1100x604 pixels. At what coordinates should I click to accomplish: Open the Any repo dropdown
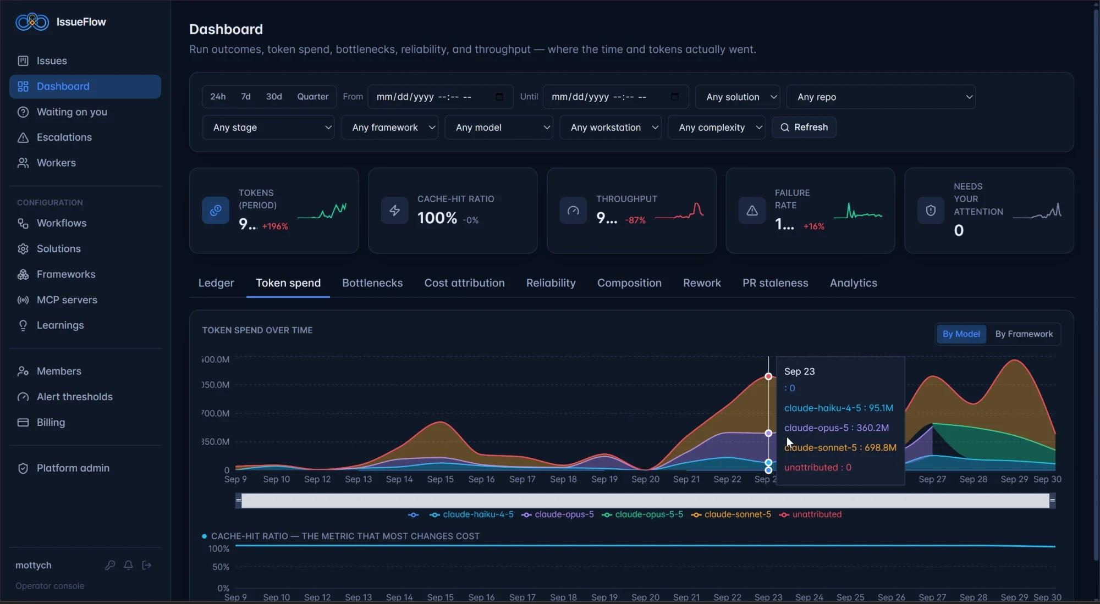point(881,97)
